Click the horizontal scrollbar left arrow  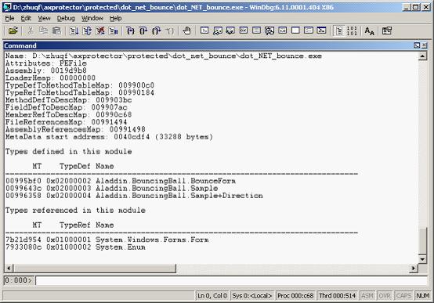click(x=9, y=268)
